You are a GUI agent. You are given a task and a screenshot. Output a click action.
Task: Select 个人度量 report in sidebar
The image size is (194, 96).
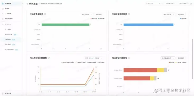8,30
